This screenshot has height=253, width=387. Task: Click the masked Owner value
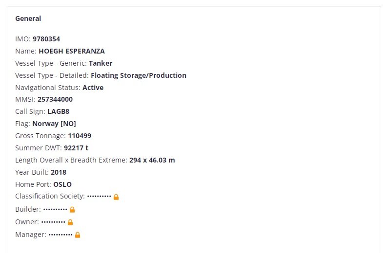(x=53, y=222)
